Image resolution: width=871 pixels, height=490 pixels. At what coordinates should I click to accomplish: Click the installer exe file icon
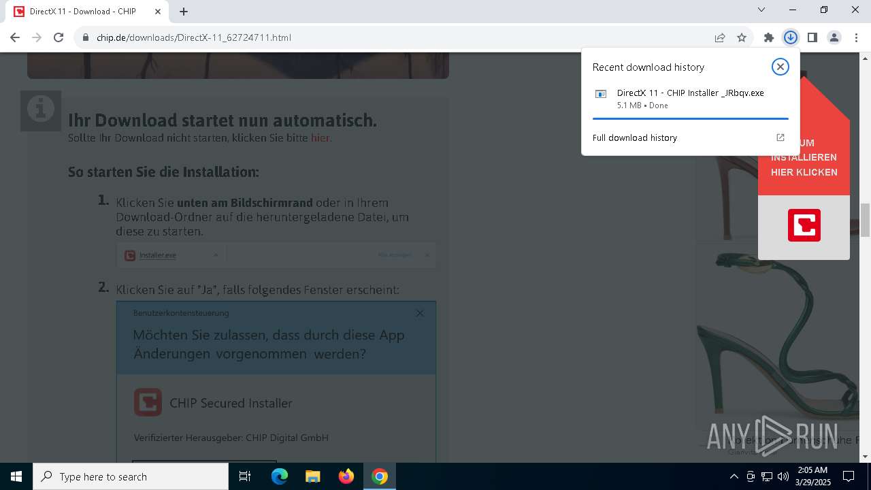click(x=601, y=94)
